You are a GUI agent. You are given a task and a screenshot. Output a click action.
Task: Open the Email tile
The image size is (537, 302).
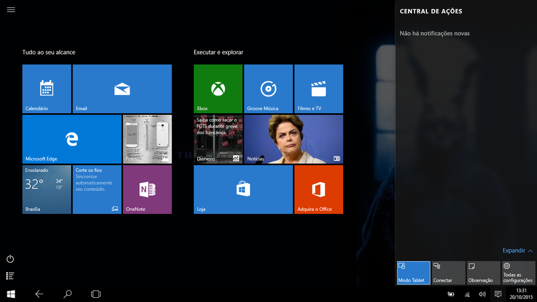coord(122,89)
